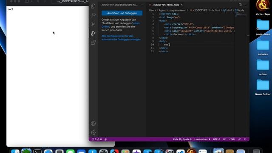The image size is (272, 153).
Task: Change line ending via 'LF' status item
Action: coord(224,139)
